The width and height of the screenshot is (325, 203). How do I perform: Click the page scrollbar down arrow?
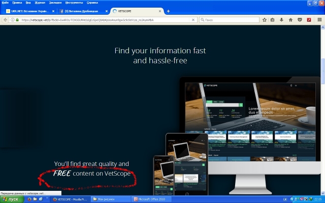click(323, 193)
